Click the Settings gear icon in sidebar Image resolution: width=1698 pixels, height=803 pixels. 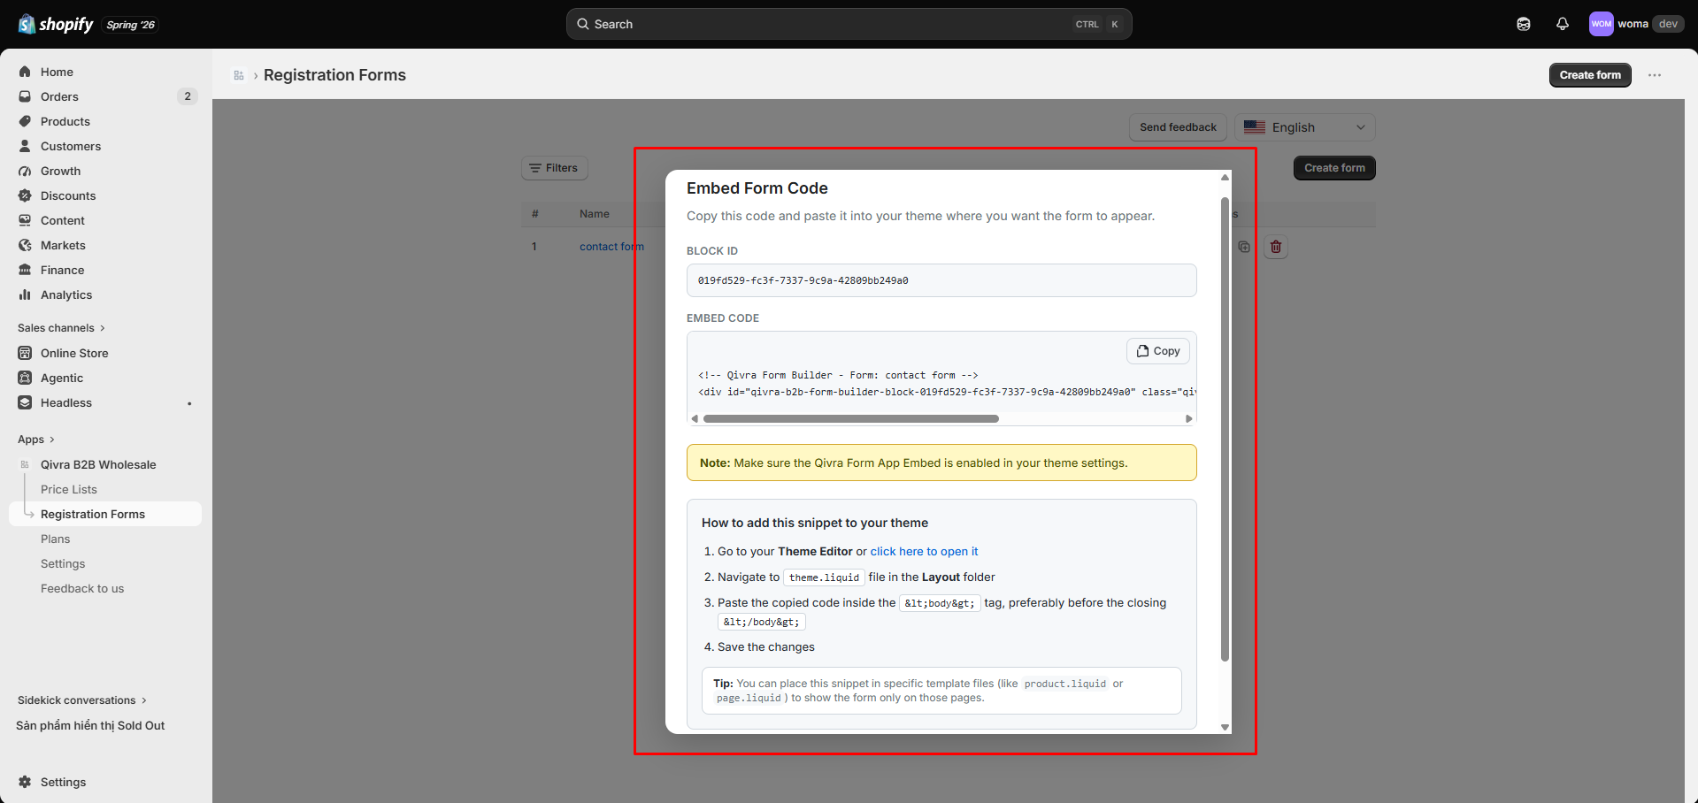25,782
